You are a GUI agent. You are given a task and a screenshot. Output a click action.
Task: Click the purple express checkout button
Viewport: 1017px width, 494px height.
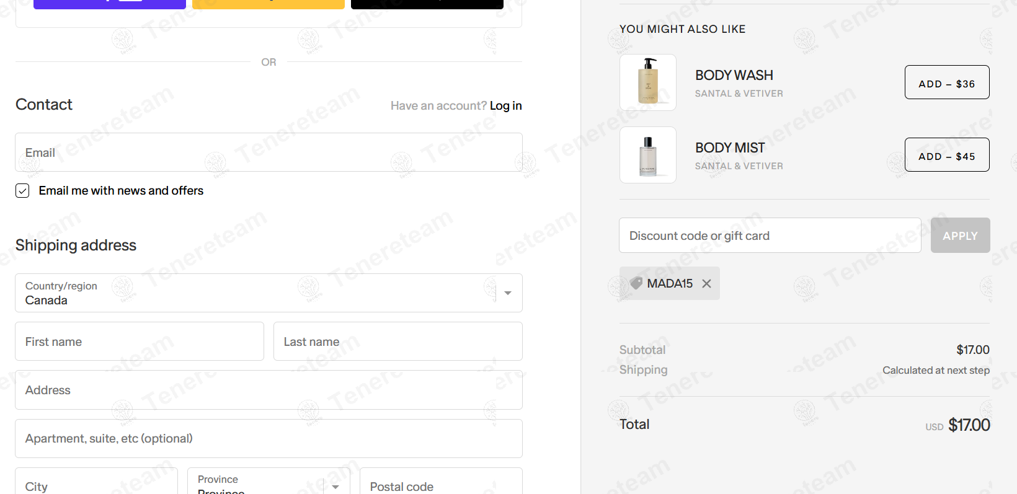[x=110, y=3]
